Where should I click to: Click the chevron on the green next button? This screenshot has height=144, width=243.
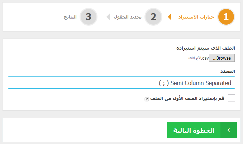pos(229,130)
